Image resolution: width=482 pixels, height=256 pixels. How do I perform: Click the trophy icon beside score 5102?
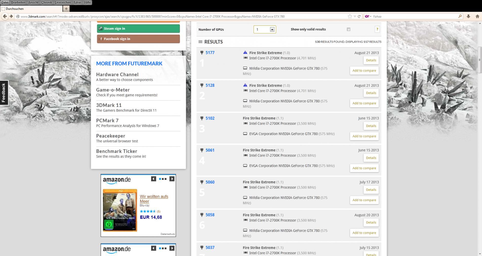pos(202,118)
